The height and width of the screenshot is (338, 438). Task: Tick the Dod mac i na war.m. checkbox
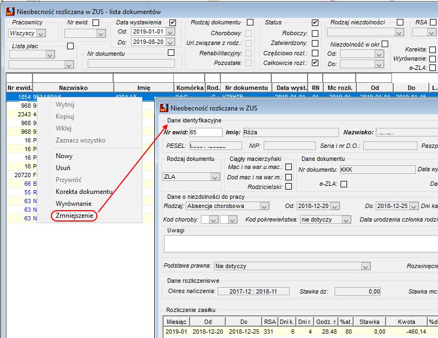(x=289, y=177)
